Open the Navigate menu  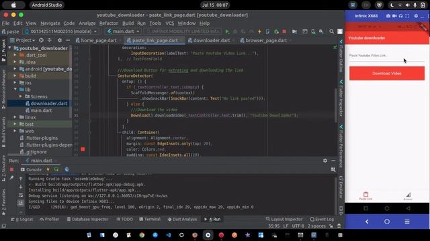click(50, 23)
